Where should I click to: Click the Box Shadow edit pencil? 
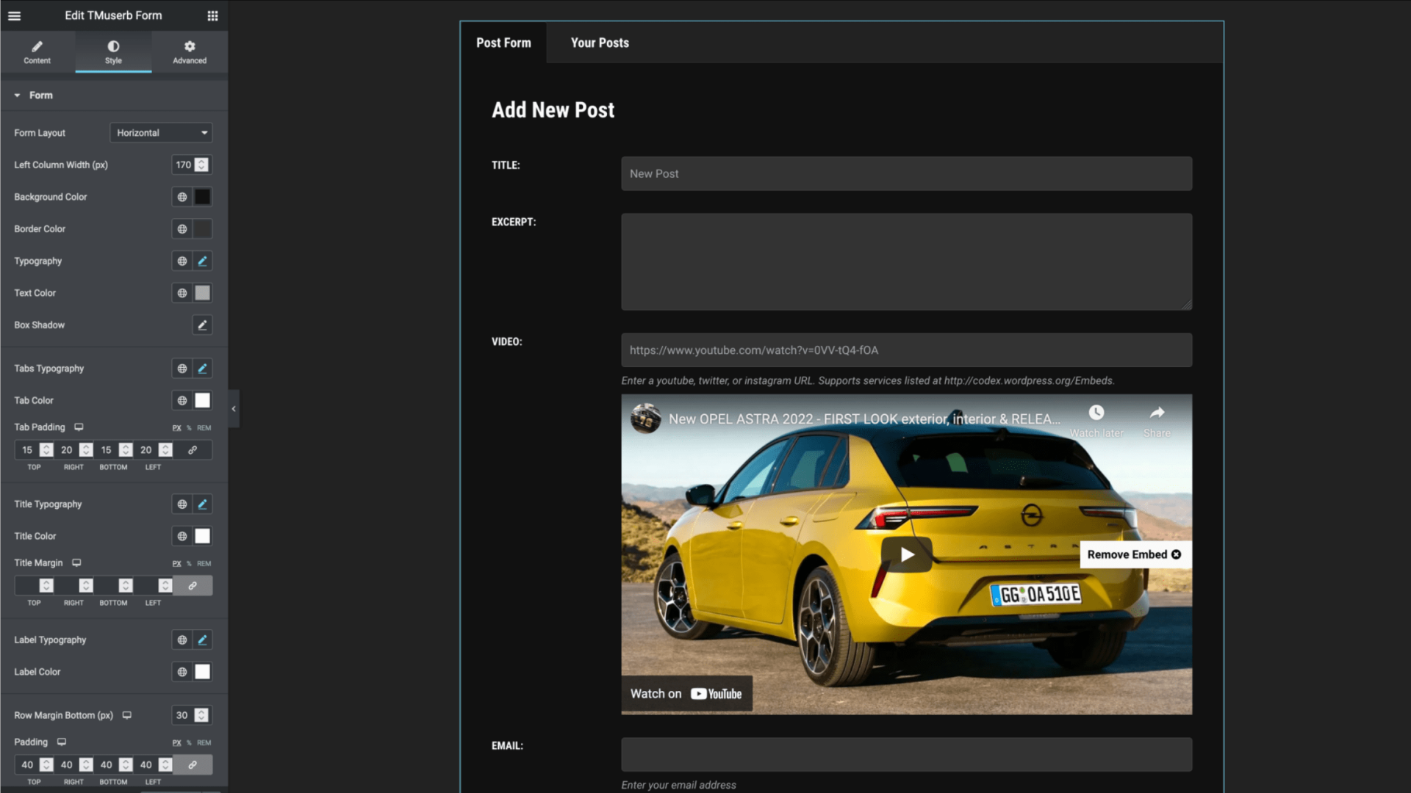pos(202,325)
